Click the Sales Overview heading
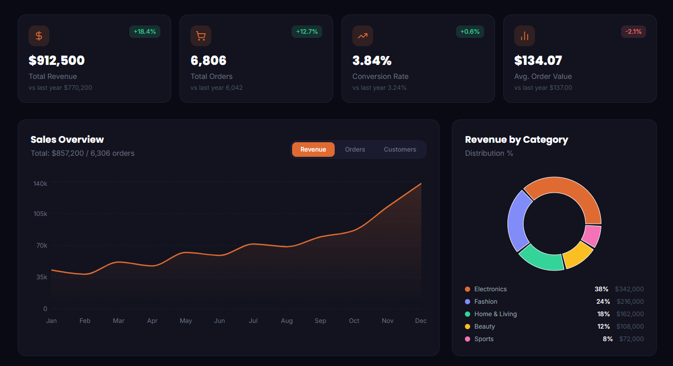The width and height of the screenshot is (673, 366). [x=67, y=139]
